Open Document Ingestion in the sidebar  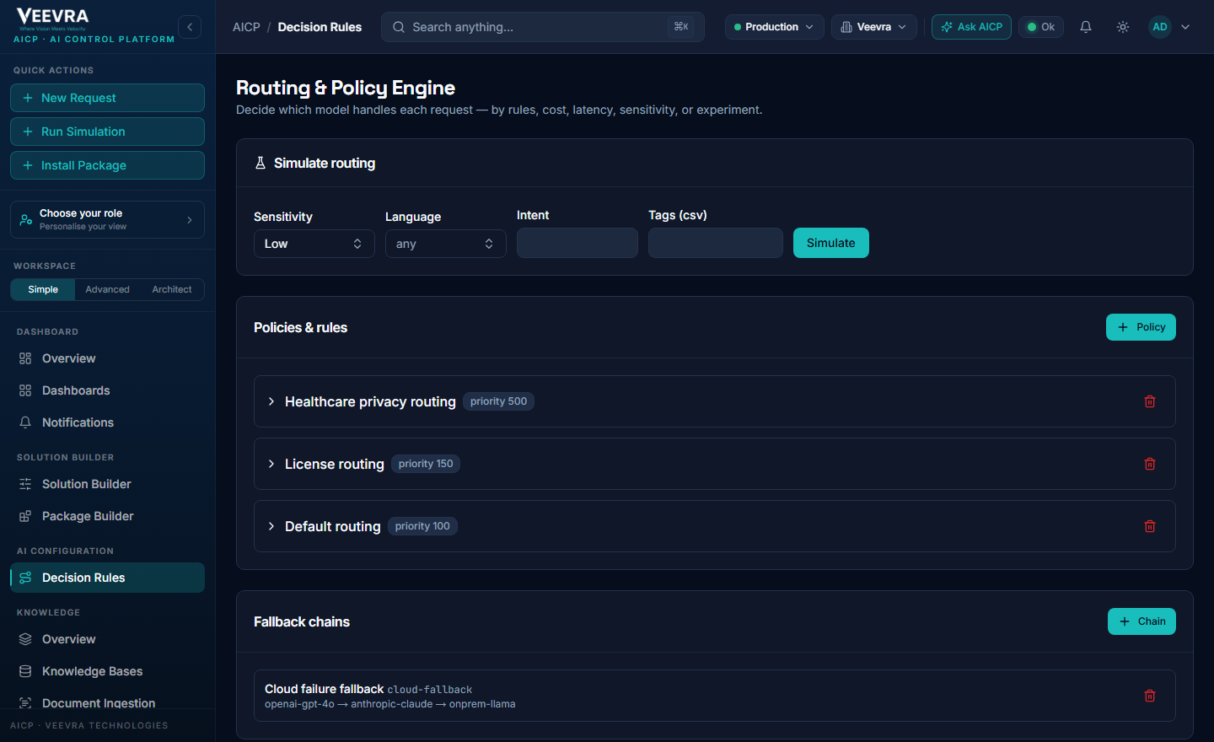click(x=107, y=703)
